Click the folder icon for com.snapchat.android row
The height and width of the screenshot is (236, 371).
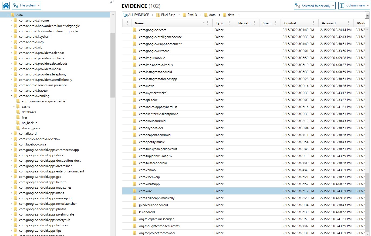pos(134,135)
